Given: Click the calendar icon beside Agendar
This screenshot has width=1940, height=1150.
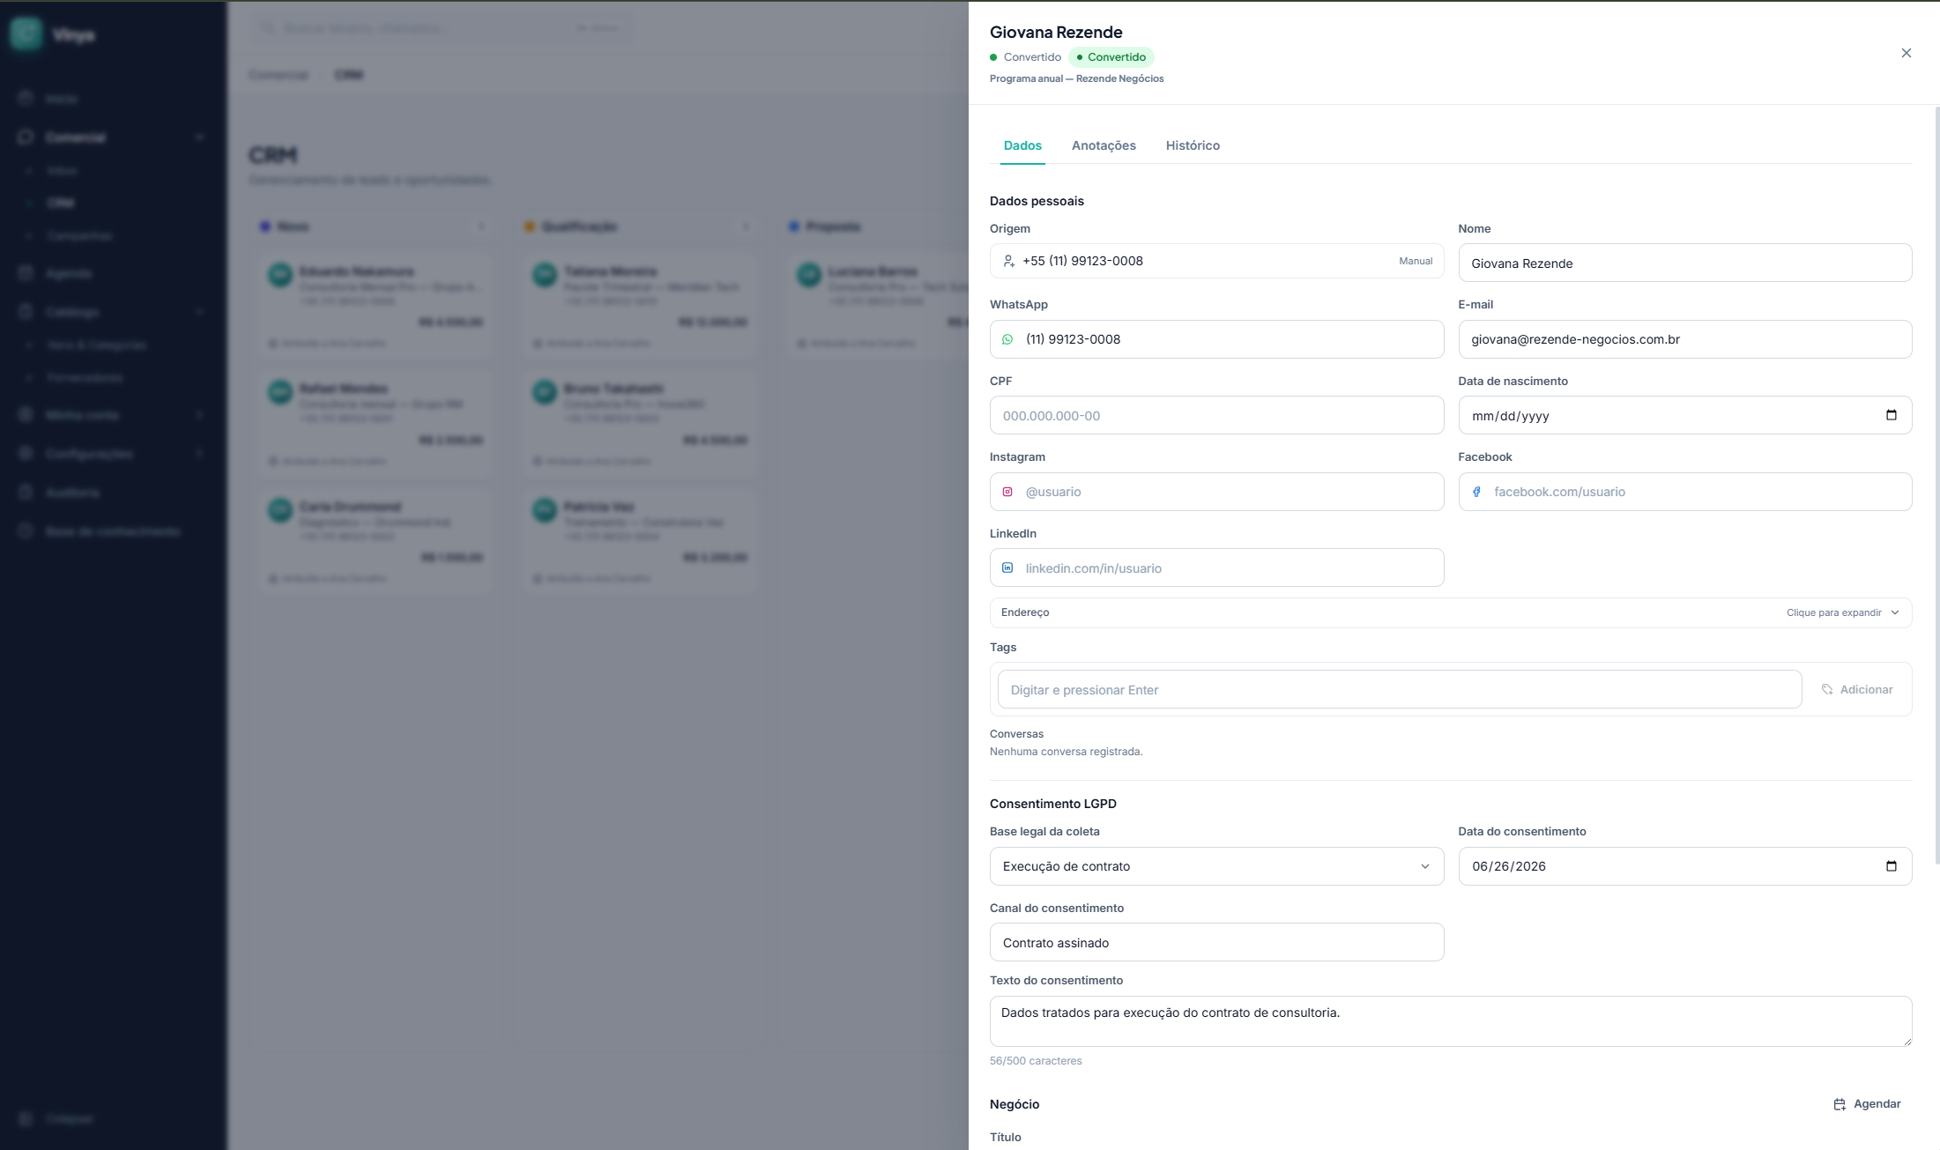Looking at the screenshot, I should [1839, 1104].
